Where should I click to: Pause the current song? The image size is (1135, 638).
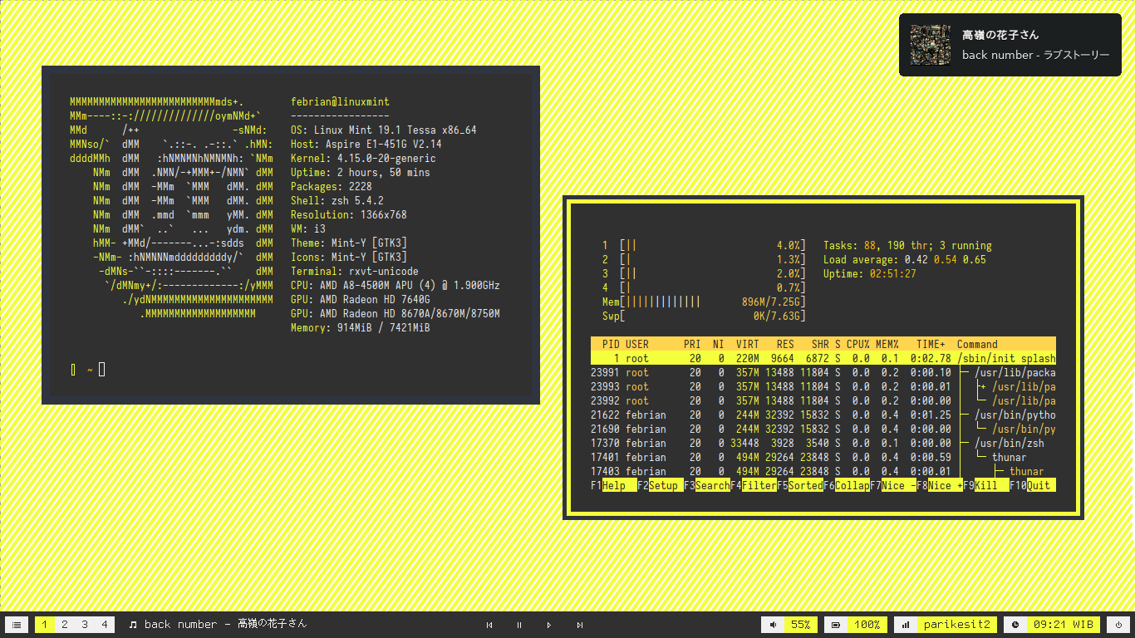pos(519,625)
